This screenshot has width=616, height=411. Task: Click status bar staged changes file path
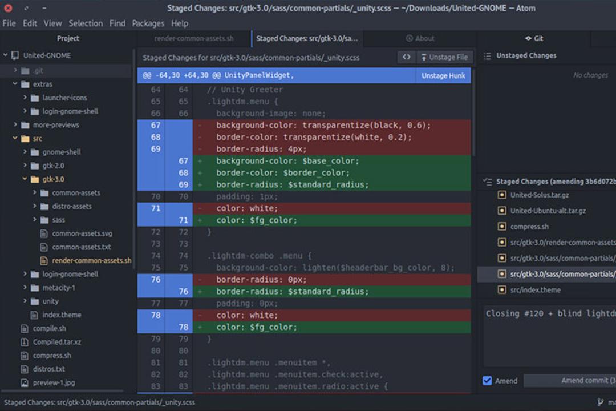99,402
